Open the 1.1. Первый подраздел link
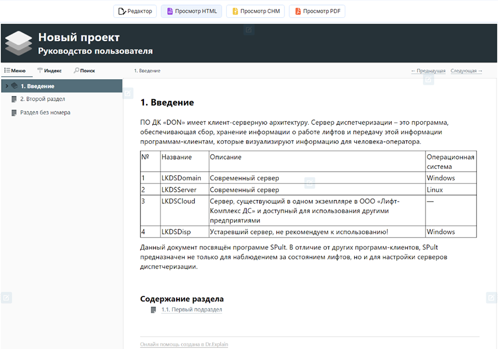The width and height of the screenshot is (498, 349). pyautogui.click(x=191, y=310)
